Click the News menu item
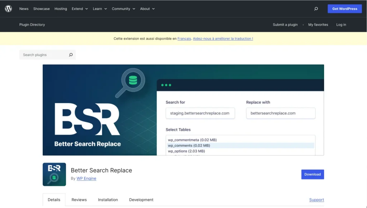367x208 pixels. (24, 9)
